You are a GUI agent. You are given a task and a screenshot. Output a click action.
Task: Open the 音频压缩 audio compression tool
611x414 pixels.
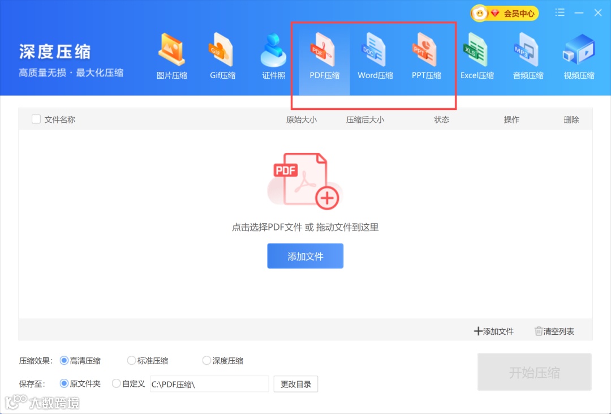pyautogui.click(x=528, y=56)
